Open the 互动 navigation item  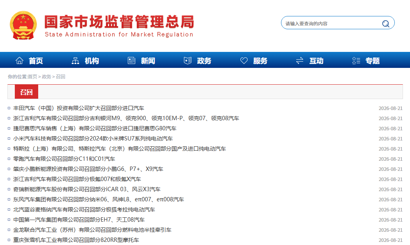click(316, 61)
